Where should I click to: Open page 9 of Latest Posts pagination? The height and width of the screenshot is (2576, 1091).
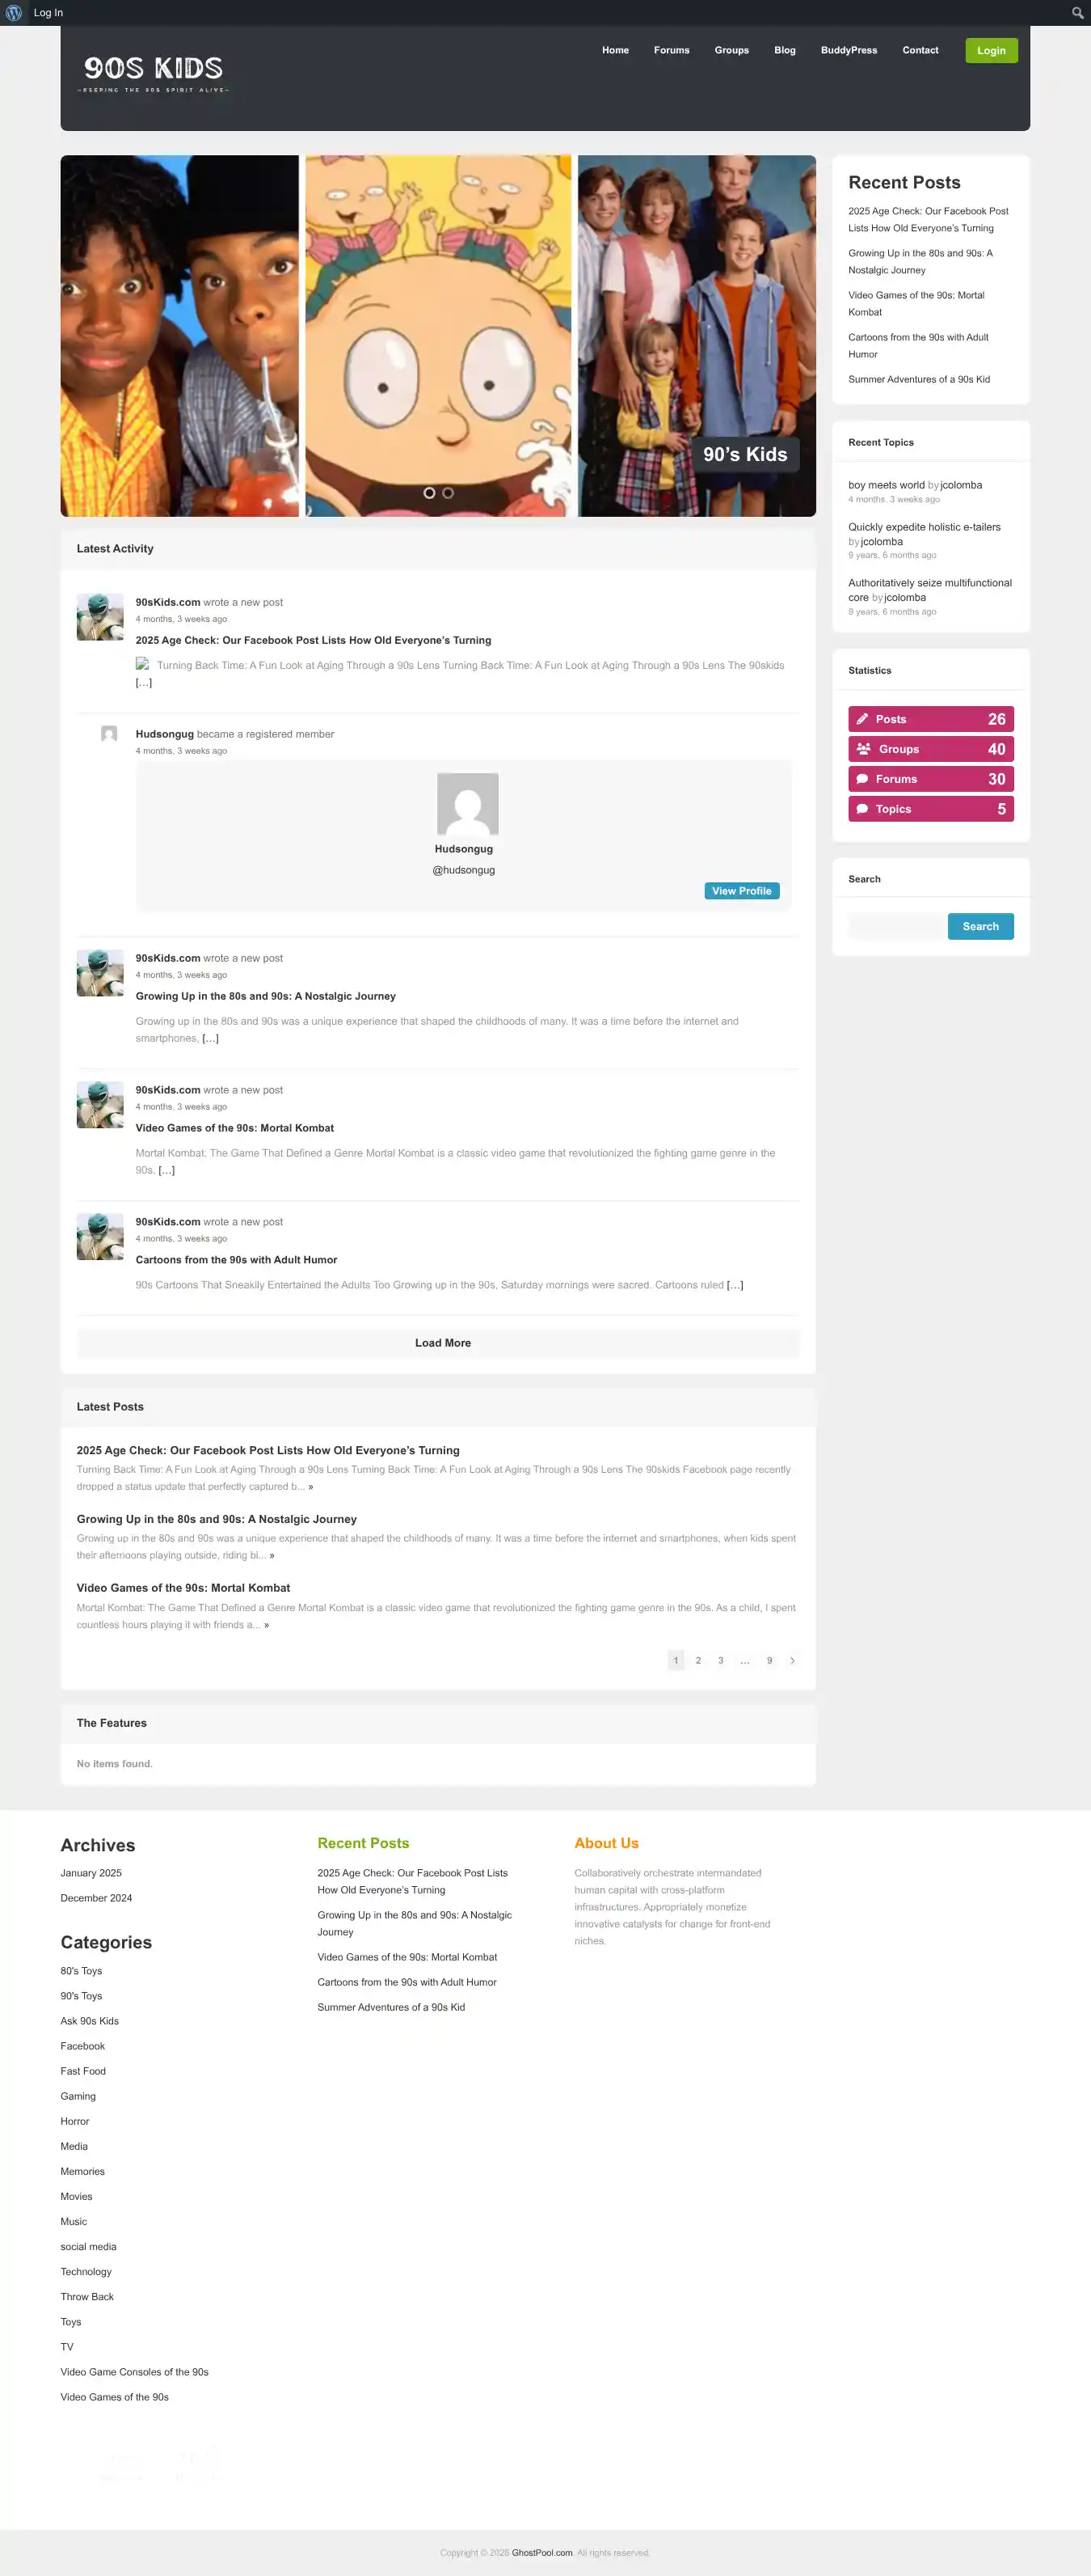tap(769, 1660)
